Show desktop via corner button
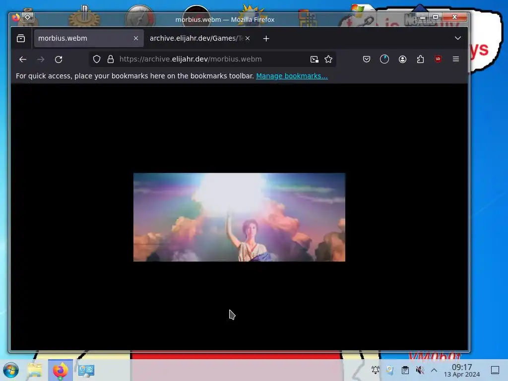This screenshot has width=508, height=381. point(495,370)
